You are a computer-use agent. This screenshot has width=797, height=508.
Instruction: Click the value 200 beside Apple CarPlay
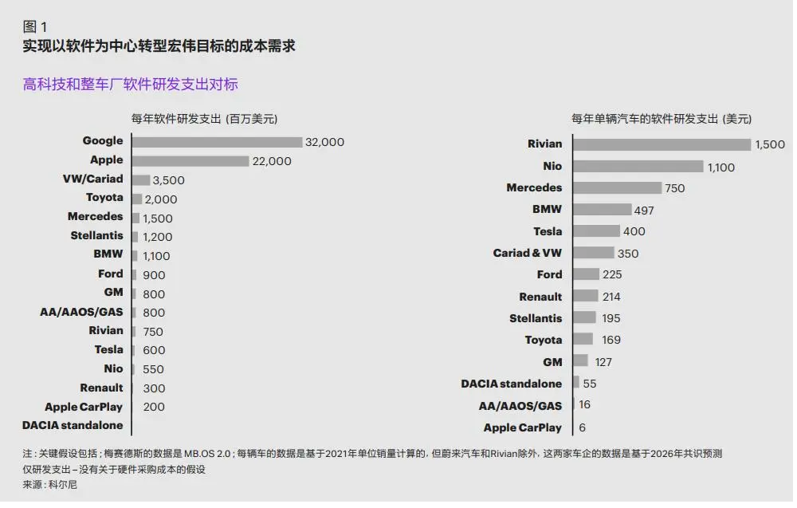[154, 407]
